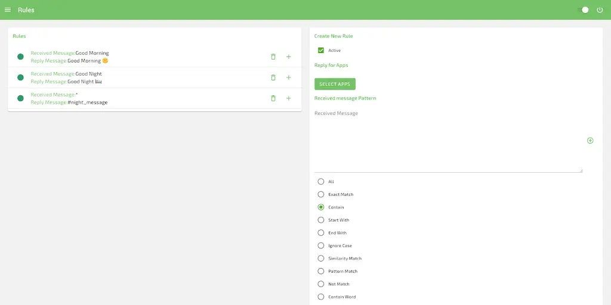This screenshot has height=305, width=611.
Task: Pick the Pattern Match radio option
Action: (321, 271)
